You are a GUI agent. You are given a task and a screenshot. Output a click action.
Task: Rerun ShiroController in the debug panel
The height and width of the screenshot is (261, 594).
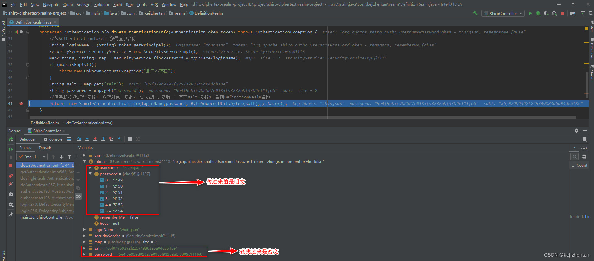pyautogui.click(x=11, y=140)
